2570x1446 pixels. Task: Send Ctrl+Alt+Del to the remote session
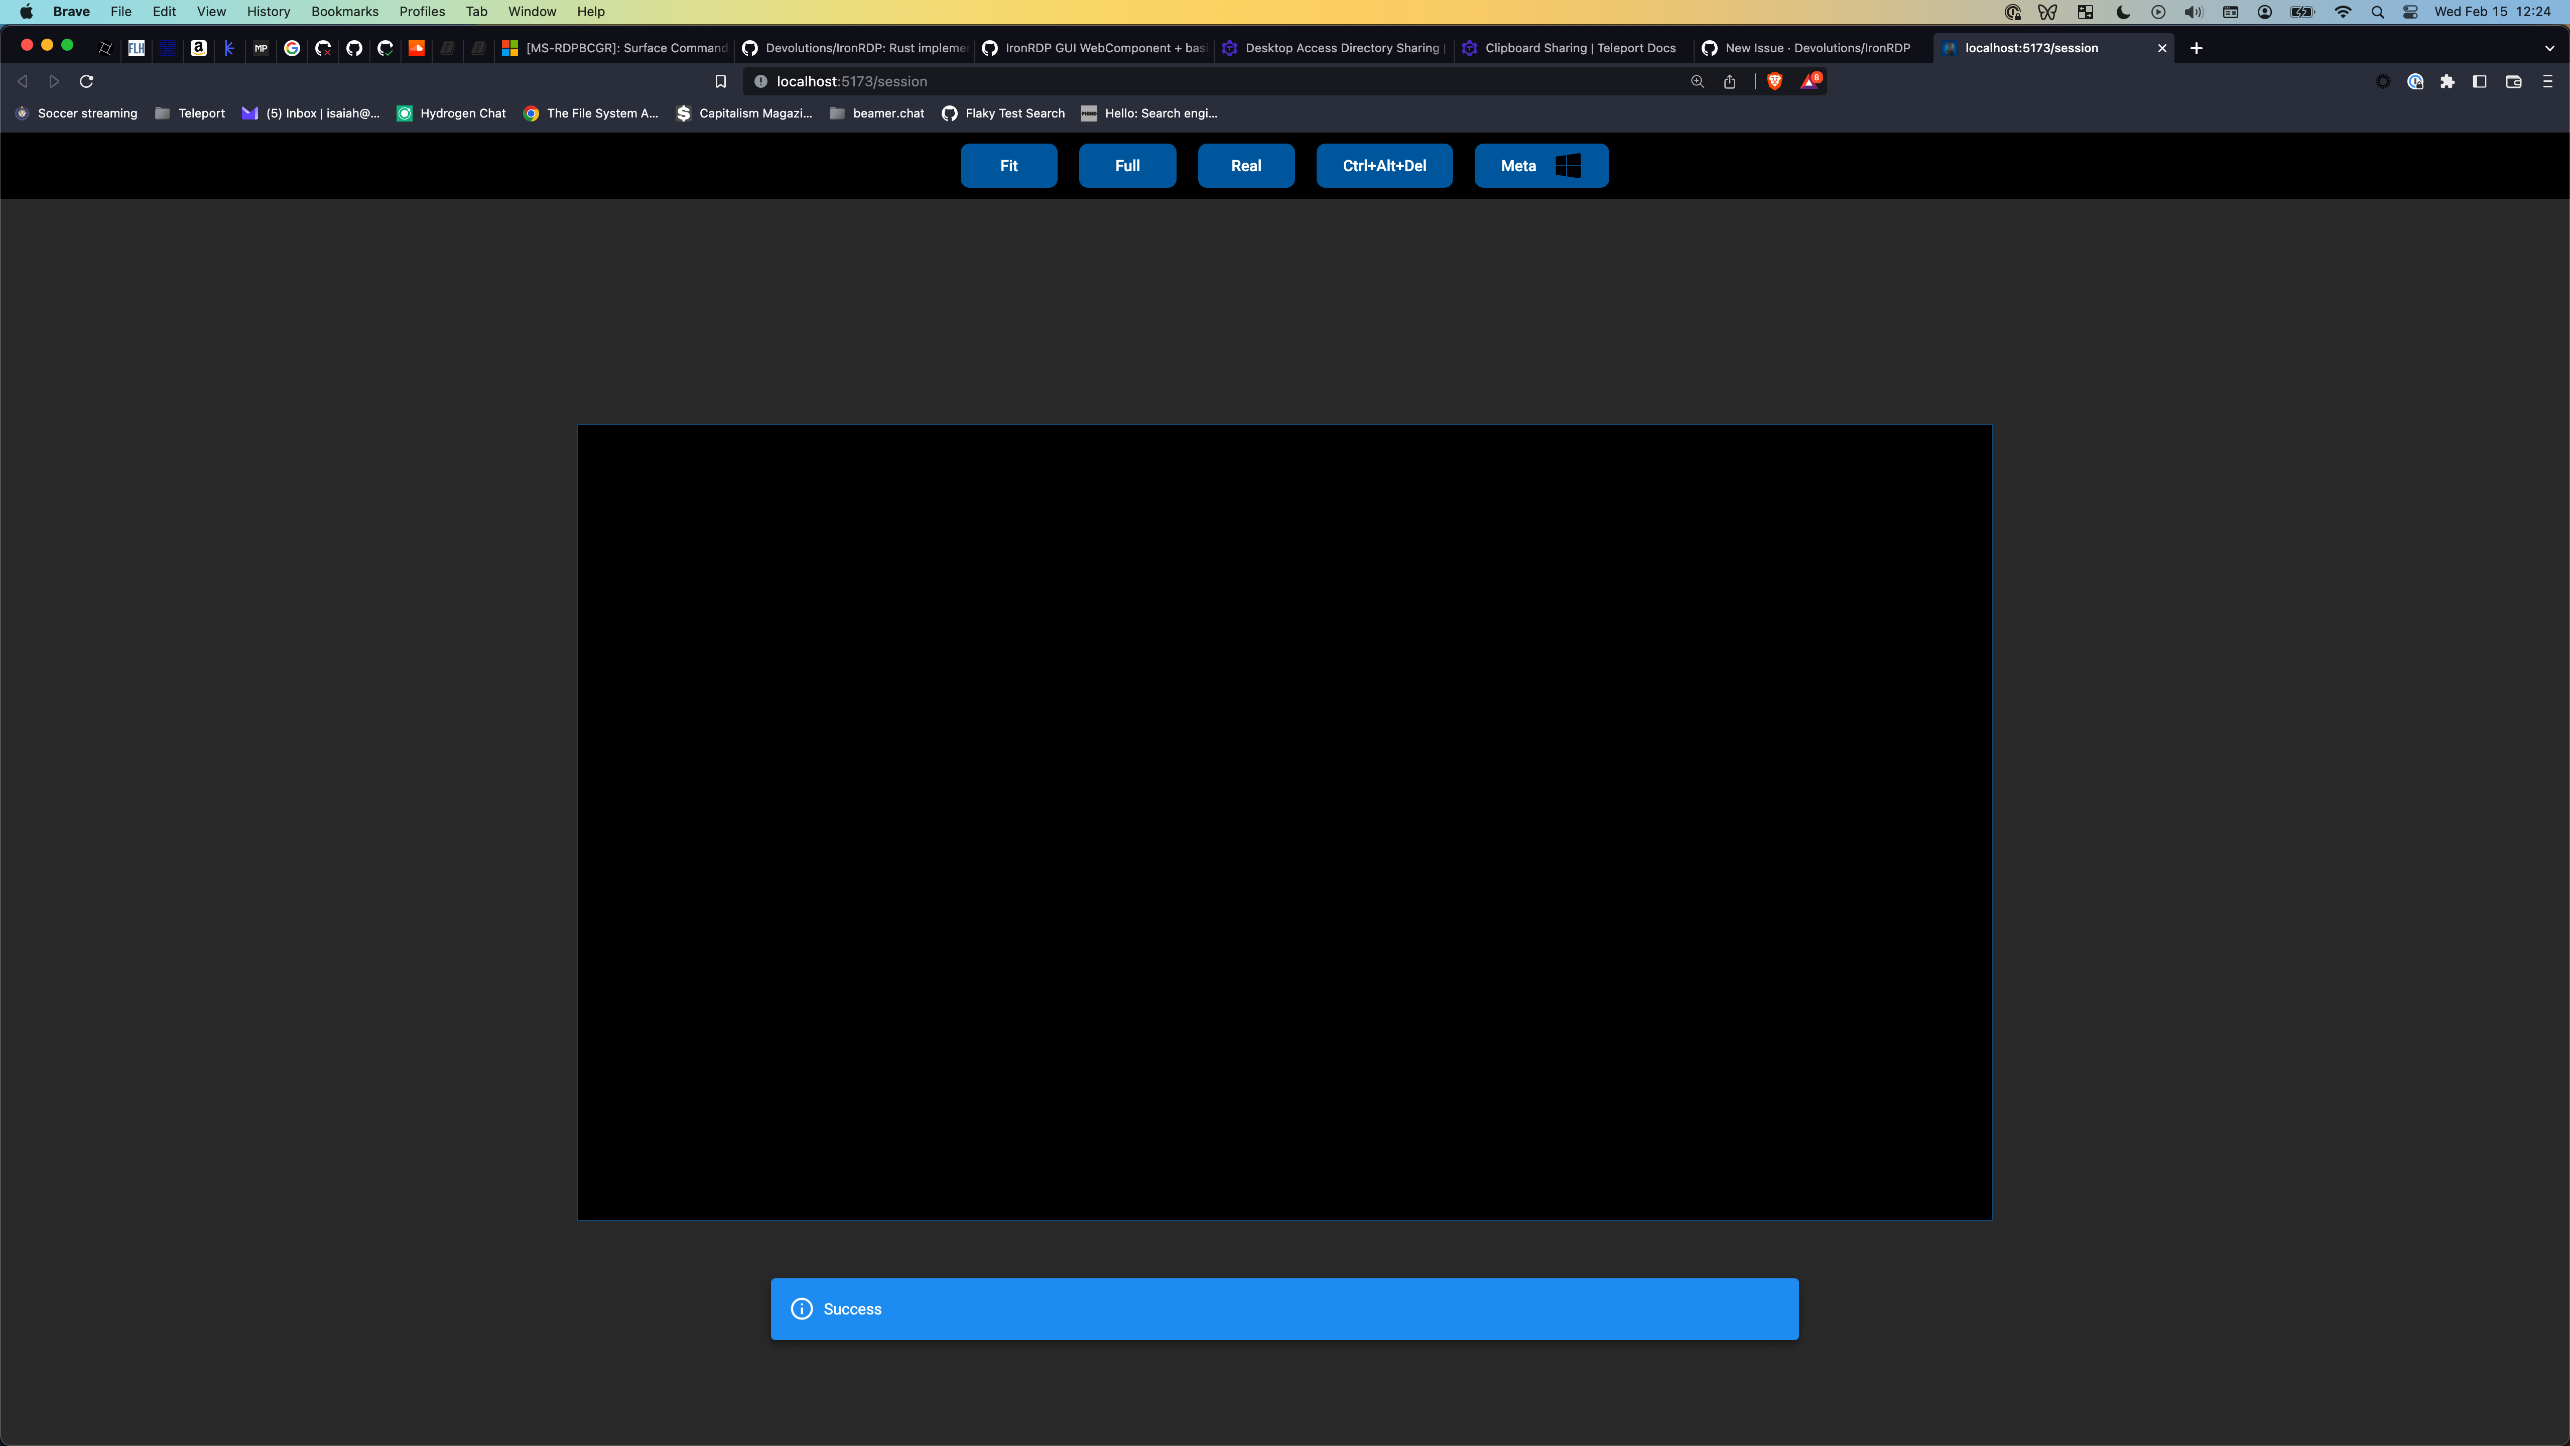point(1384,166)
